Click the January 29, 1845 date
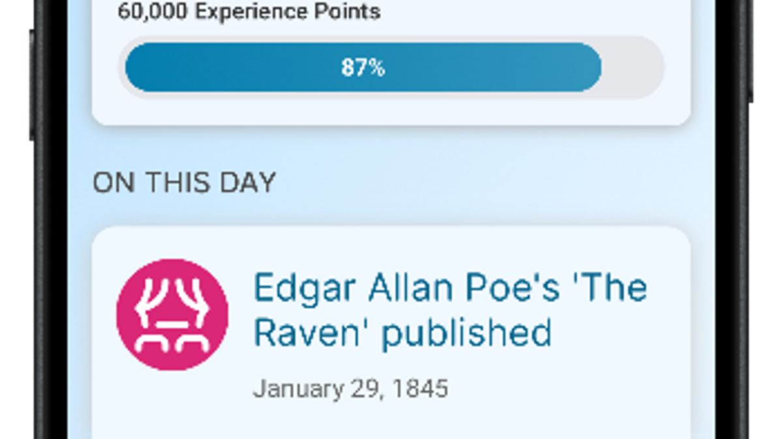 pos(350,389)
